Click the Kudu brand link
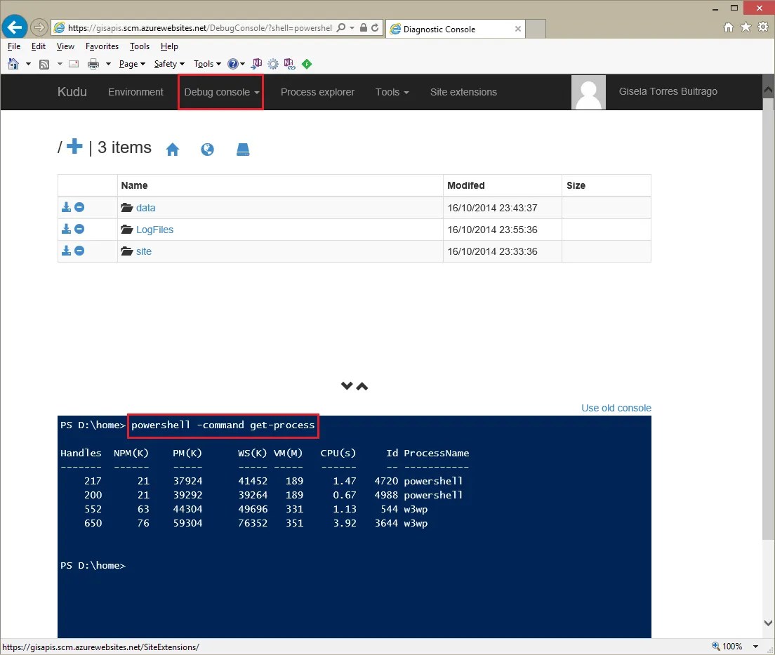 72,92
